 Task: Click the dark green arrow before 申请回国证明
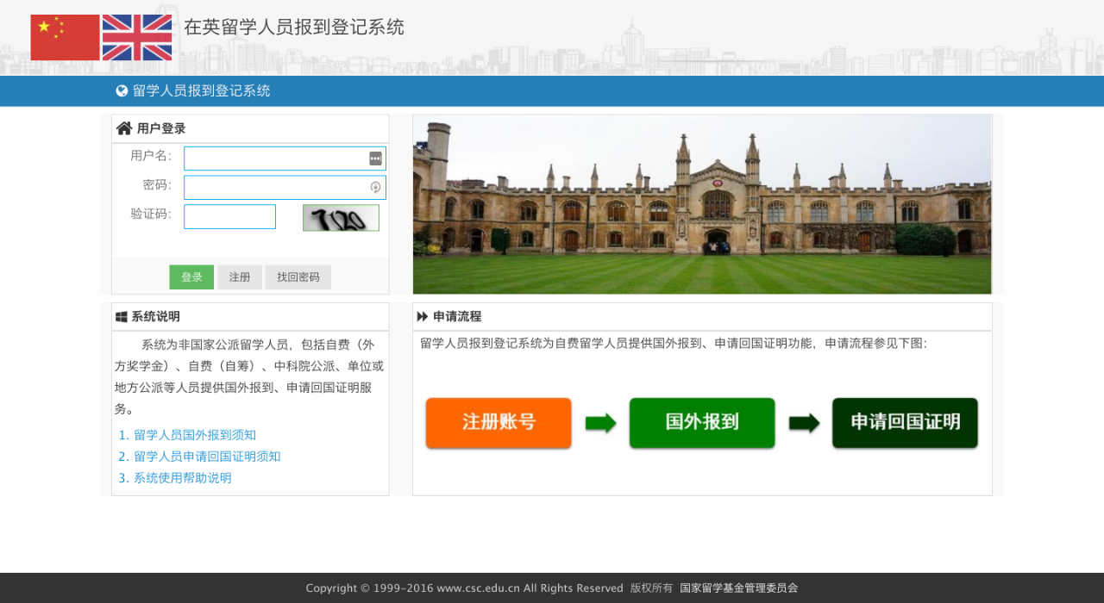coord(805,423)
